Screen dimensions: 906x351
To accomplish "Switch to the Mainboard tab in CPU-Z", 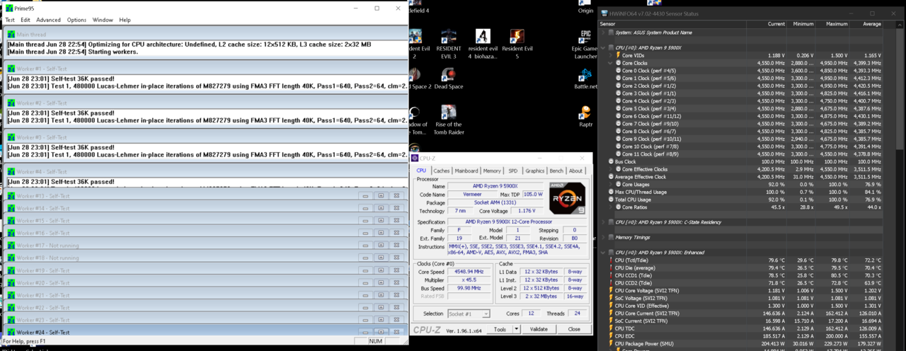I will 466,171.
